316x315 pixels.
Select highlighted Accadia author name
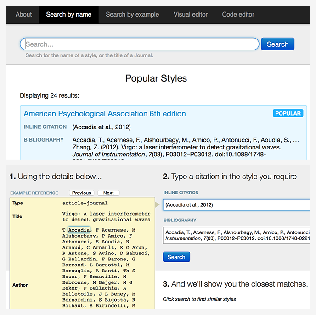coord(79,230)
